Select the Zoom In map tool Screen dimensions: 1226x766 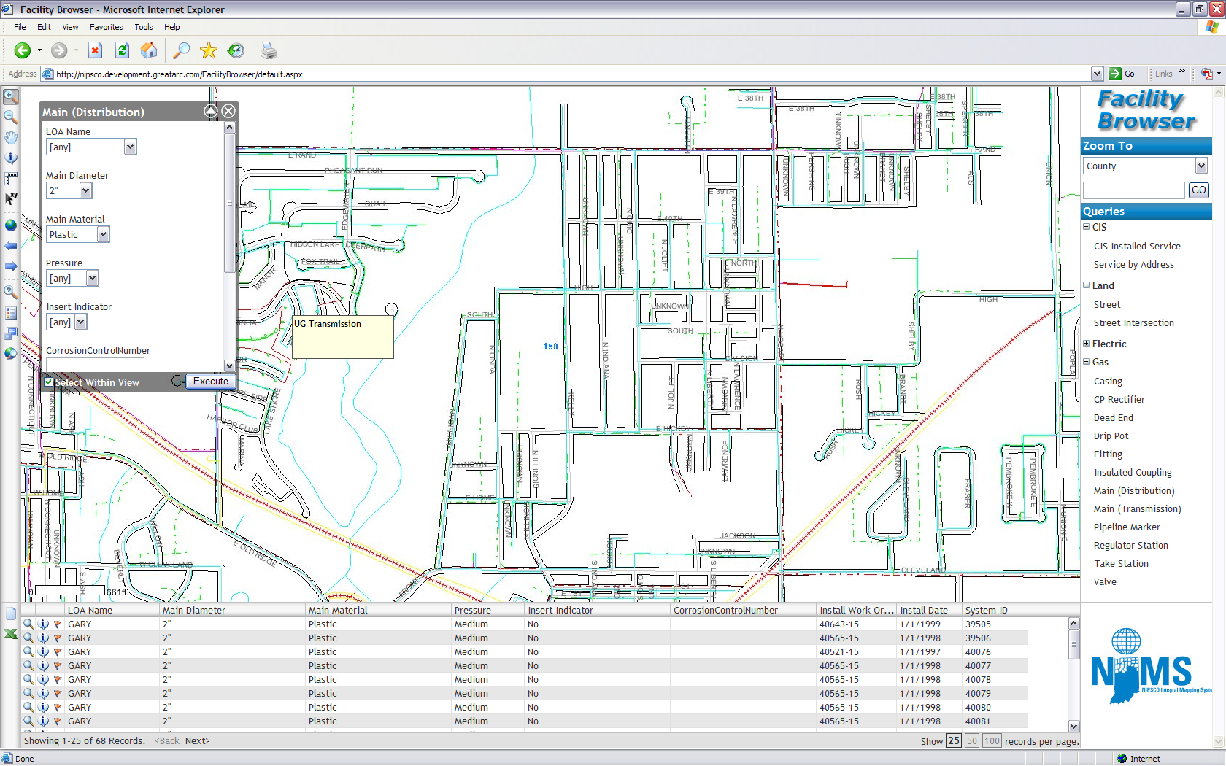[11, 96]
